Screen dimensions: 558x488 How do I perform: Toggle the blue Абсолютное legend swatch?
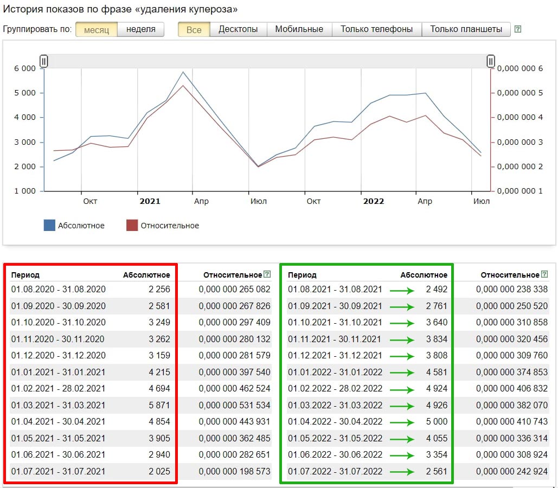[49, 226]
